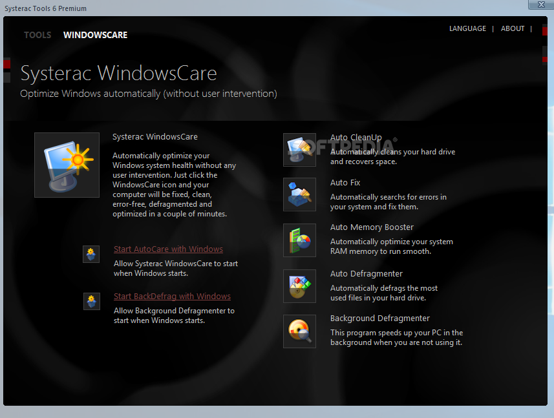Screen dimensions: 554x418
Task: Select the Auto CleanUp title text
Action: (x=356, y=138)
